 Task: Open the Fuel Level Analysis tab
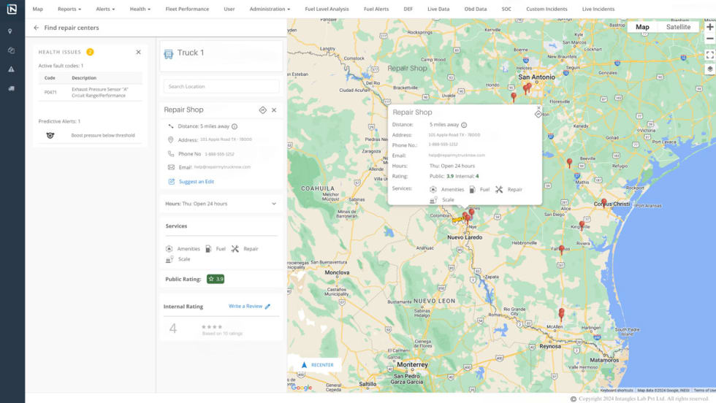pyautogui.click(x=327, y=9)
